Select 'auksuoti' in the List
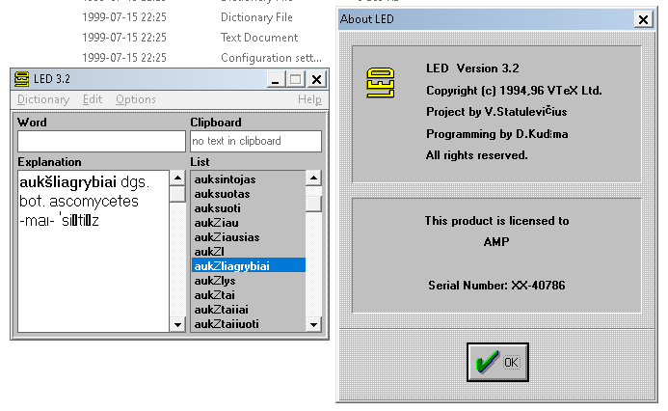The height and width of the screenshot is (411, 668). pos(249,208)
